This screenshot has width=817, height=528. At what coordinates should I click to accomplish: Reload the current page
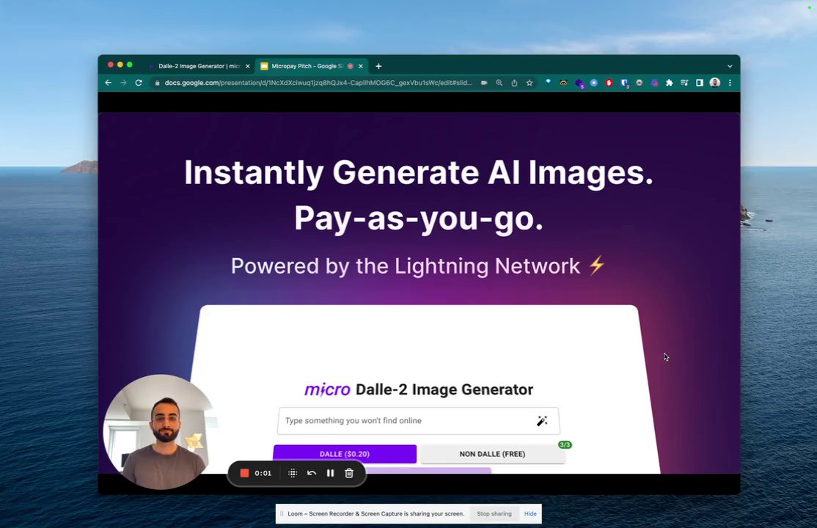[139, 83]
